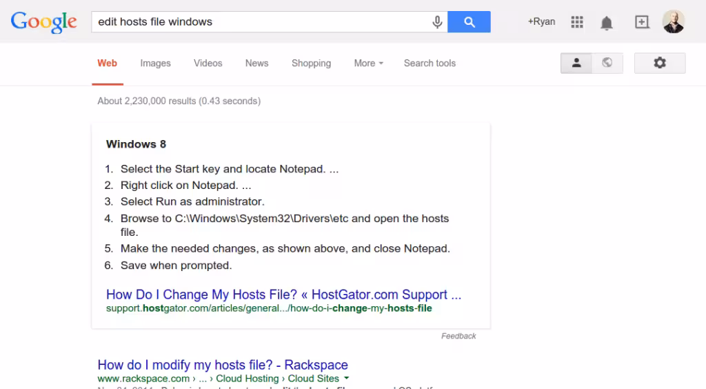The height and width of the screenshot is (389, 706).
Task: Open the notifications bell
Action: click(607, 23)
